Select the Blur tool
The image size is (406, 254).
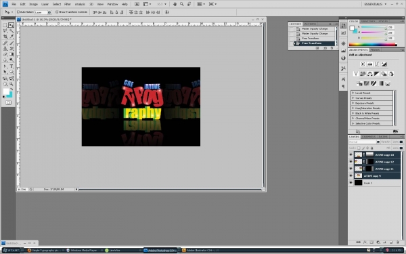pyautogui.click(x=5, y=60)
